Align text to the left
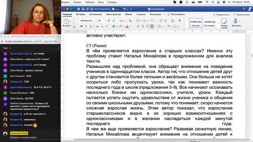 (138, 26)
